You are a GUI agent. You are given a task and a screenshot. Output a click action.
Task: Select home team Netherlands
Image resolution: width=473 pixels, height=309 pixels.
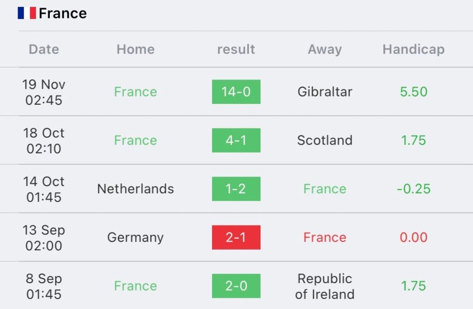[x=135, y=189]
